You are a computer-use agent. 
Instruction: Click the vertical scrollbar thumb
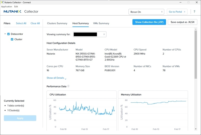click(196, 54)
